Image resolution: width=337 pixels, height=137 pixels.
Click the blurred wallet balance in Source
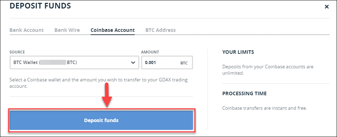click(53, 63)
